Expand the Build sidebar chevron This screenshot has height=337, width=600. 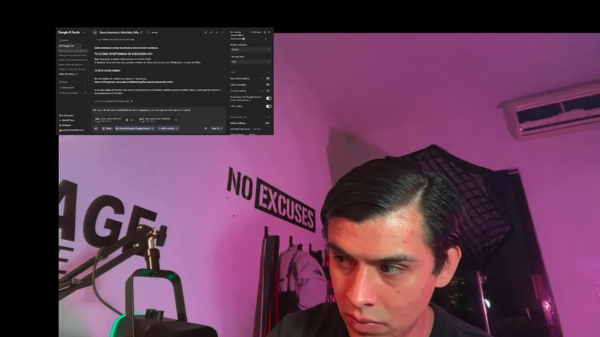85,82
